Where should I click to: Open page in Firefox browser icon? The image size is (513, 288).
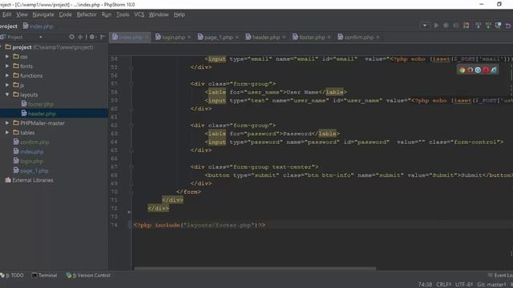pos(470,70)
